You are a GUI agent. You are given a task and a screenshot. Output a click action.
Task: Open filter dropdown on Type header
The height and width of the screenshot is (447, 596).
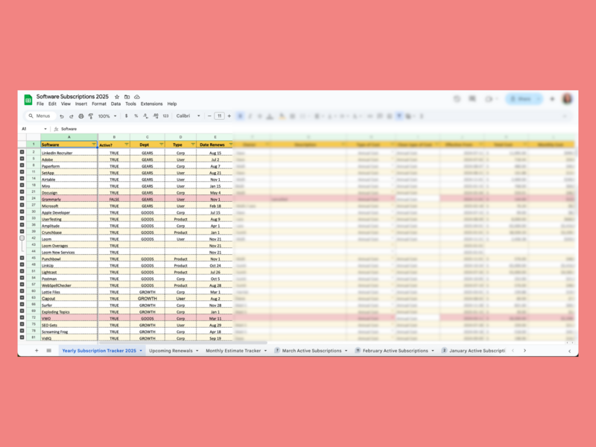tap(193, 145)
